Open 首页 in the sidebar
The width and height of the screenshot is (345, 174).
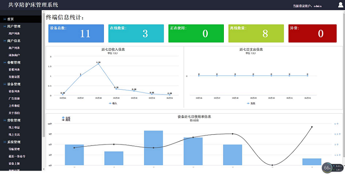click(x=10, y=19)
